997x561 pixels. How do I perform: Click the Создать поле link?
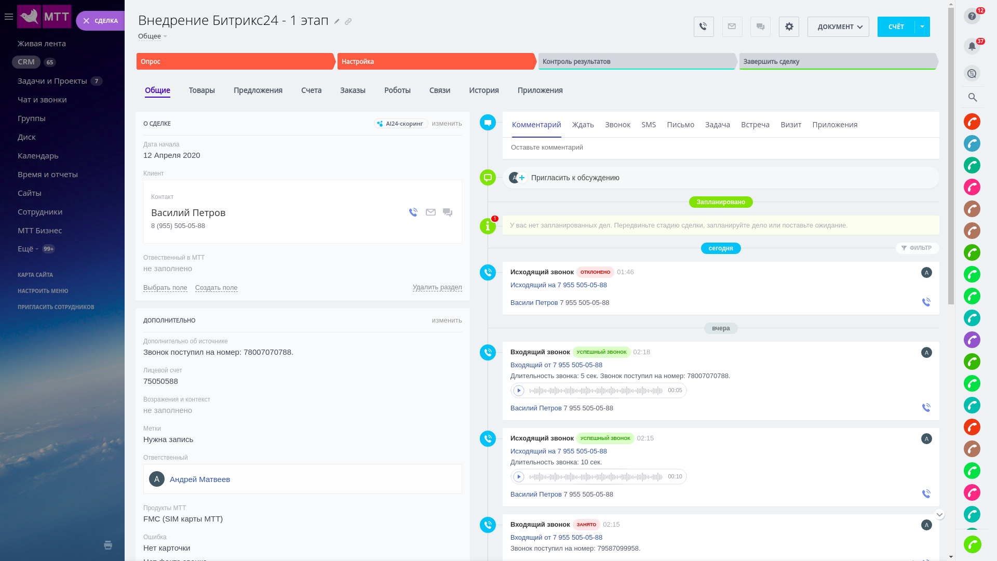[216, 288]
